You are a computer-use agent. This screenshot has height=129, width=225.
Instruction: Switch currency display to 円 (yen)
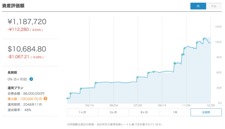tap(198, 6)
